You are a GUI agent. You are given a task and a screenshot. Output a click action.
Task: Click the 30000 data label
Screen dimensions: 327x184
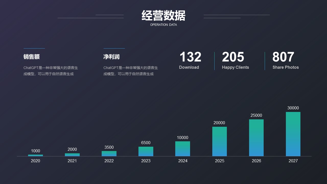coord(293,108)
